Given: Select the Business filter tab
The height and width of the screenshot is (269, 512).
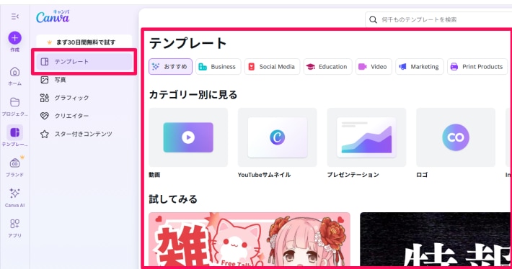Looking at the screenshot, I should (x=218, y=66).
